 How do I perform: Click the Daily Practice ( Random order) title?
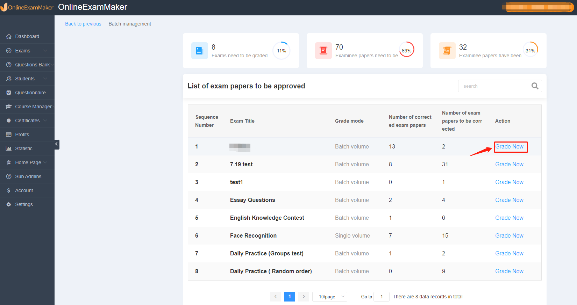(271, 271)
